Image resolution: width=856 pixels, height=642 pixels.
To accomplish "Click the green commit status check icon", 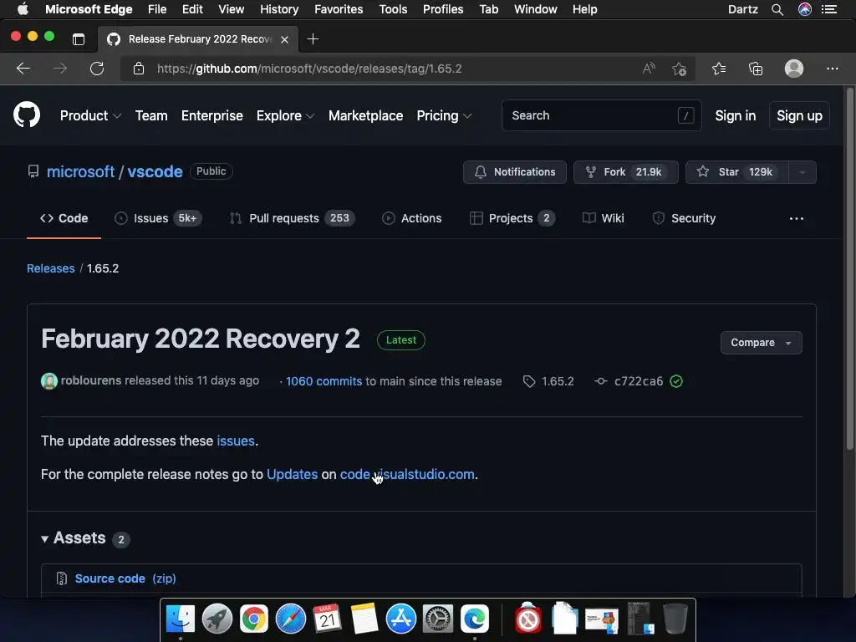I will point(675,381).
